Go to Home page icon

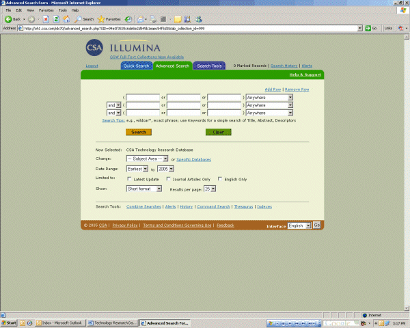pyautogui.click(x=66, y=19)
